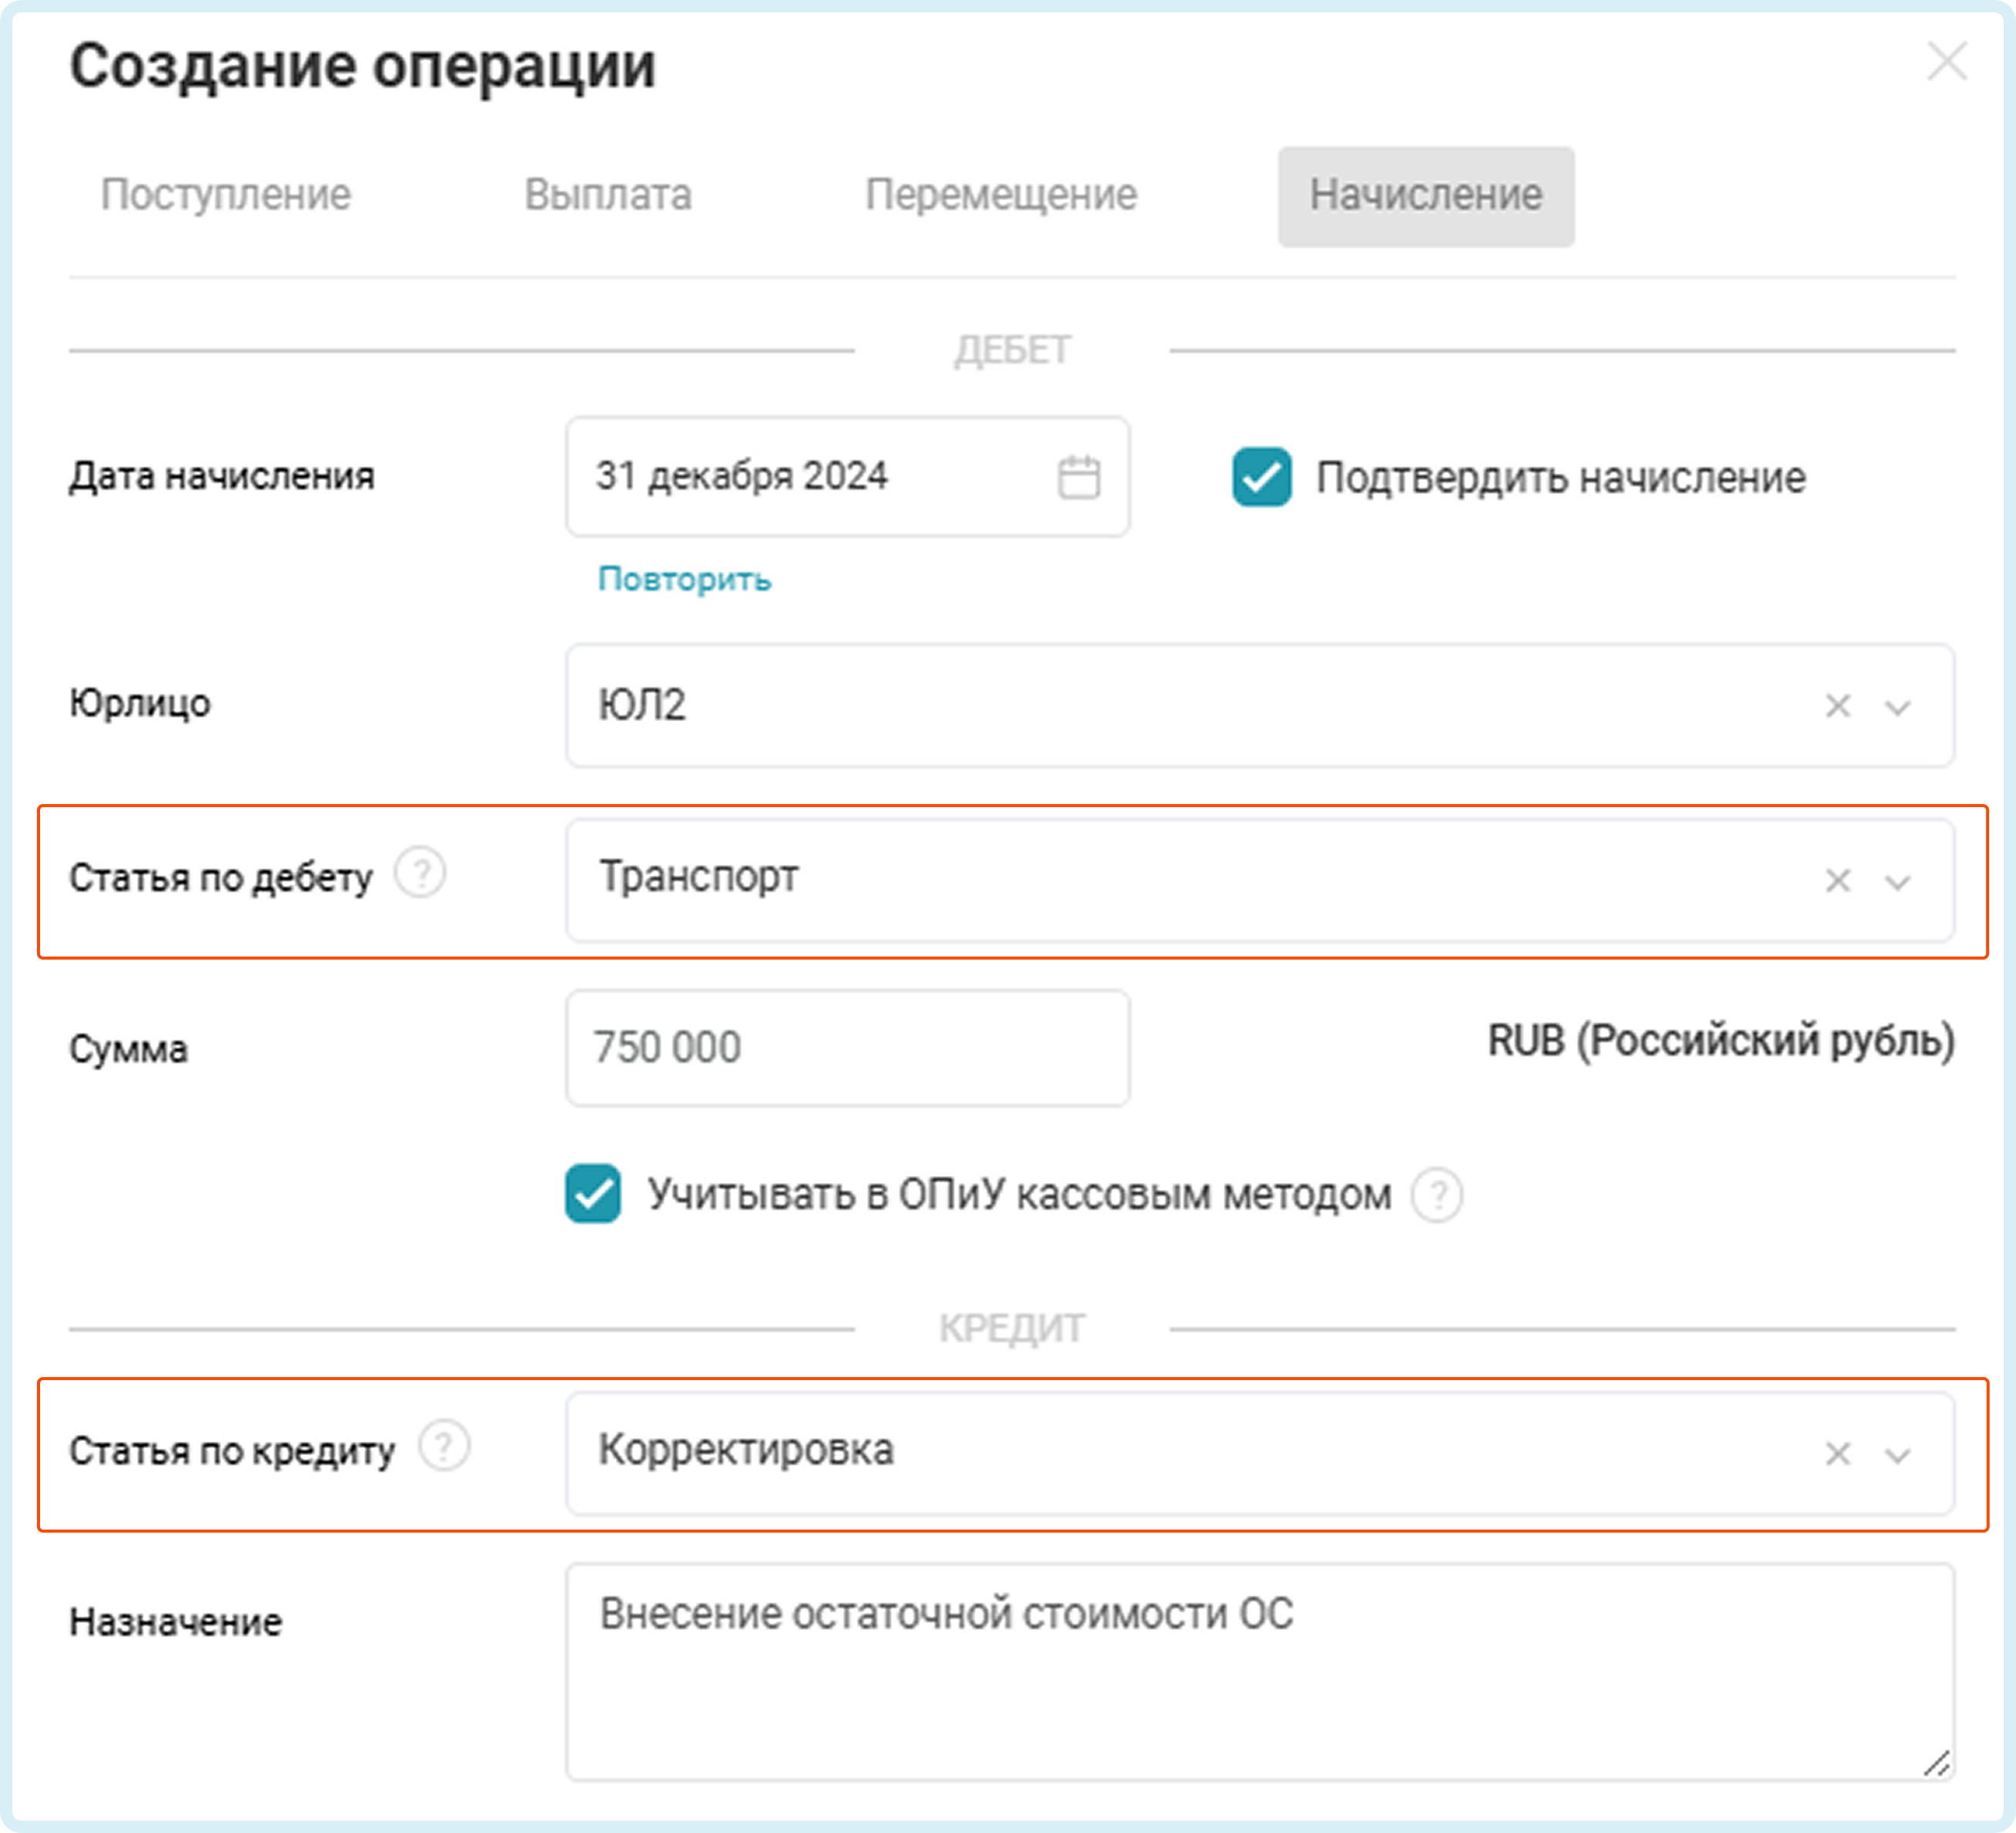
Task: Clear the ЮЛ2 selection with X icon
Action: pos(1837,706)
